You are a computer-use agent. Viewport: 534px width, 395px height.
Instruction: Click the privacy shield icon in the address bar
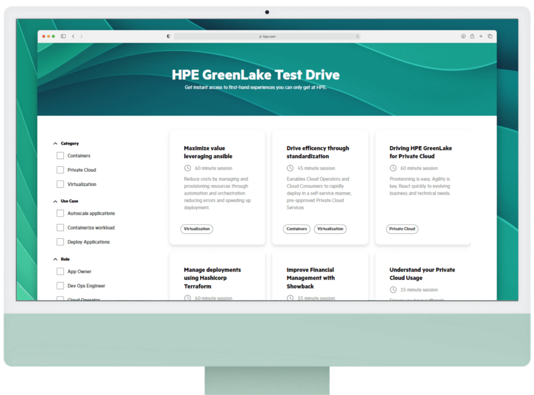tap(168, 36)
